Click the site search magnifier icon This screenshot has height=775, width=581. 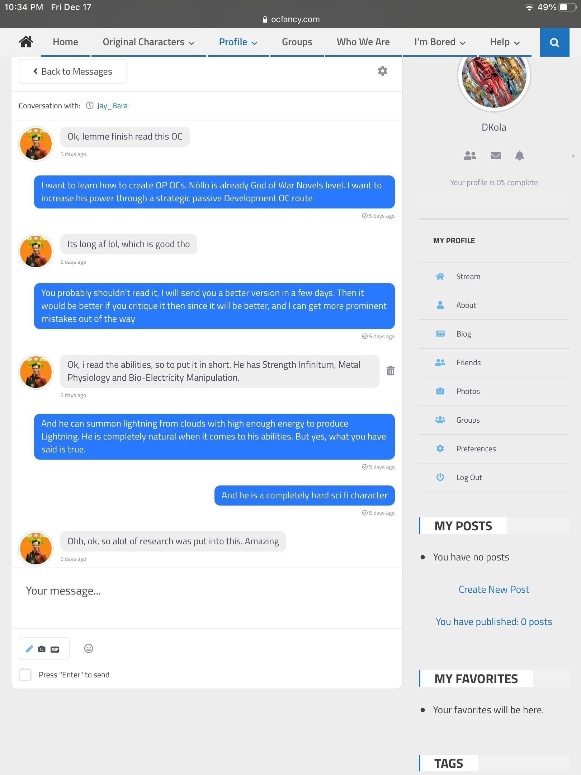pyautogui.click(x=554, y=42)
